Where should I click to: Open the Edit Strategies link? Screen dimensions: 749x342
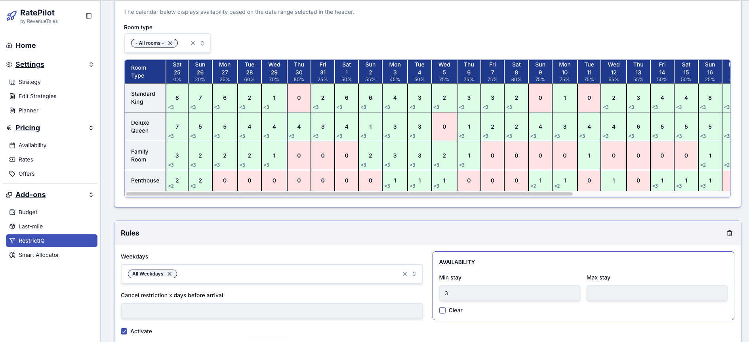[37, 96]
